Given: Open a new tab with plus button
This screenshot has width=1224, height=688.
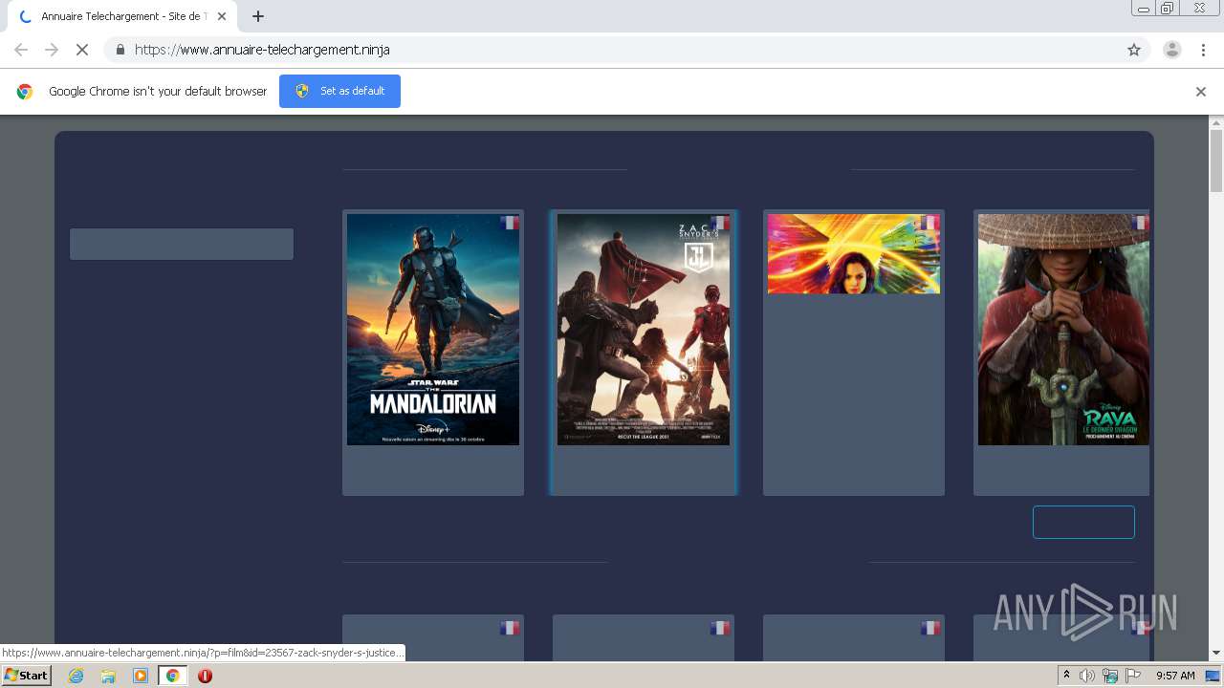Looking at the screenshot, I should click(258, 16).
